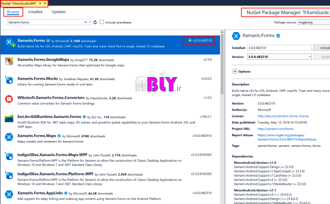The width and height of the screenshot is (330, 204).
Task: Click the v1.0.2 version label
Action: click(x=207, y=98)
